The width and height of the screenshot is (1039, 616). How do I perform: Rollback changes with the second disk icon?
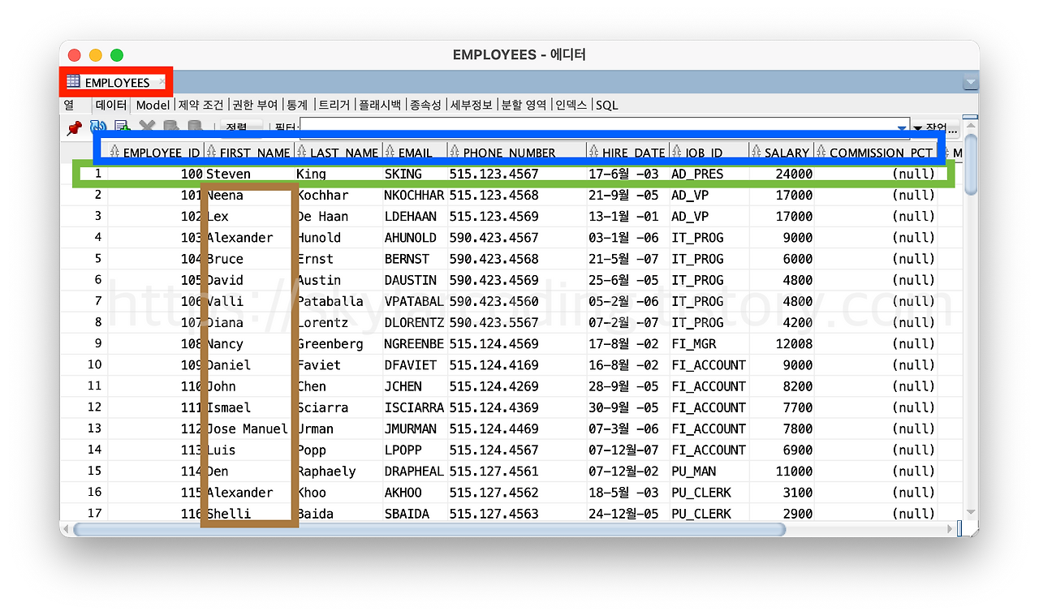tap(194, 127)
